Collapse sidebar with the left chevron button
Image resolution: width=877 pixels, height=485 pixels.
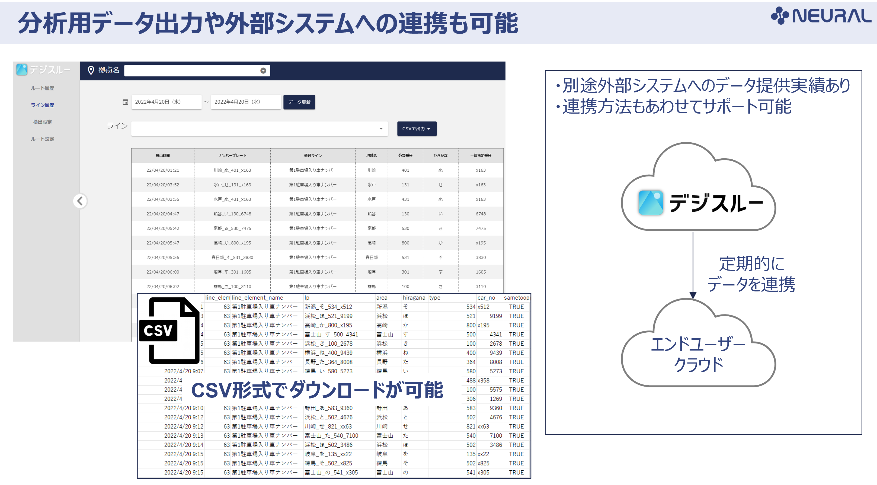click(x=80, y=201)
